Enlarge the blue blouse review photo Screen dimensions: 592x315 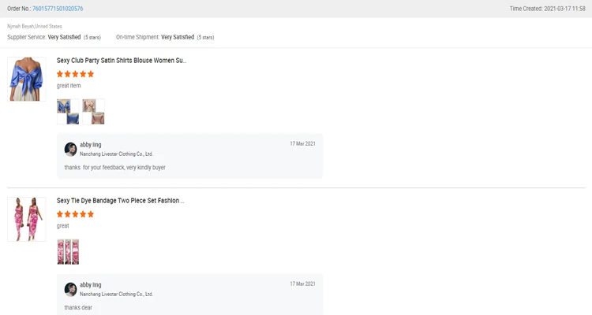[69, 112]
